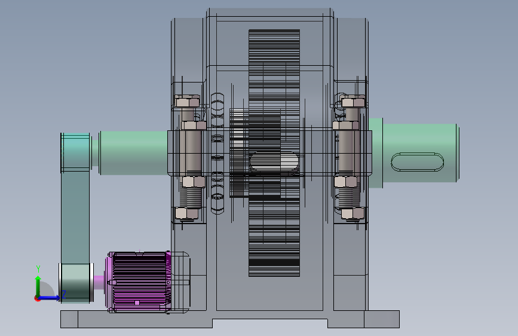Image resolution: width=518 pixels, height=336 pixels.
Task: Click the bottom hex head of the right bolt
Action: (353, 213)
